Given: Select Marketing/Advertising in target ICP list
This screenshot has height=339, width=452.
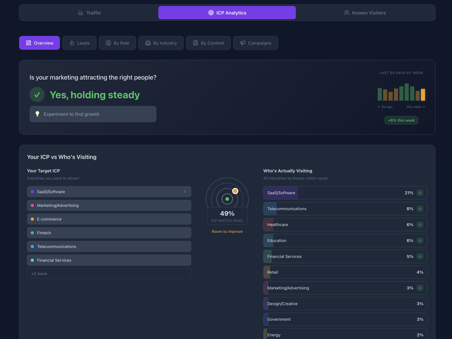Looking at the screenshot, I should pos(109,205).
